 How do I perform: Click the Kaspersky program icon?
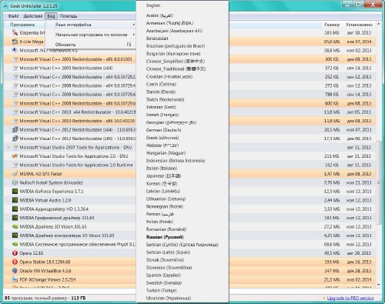[x=15, y=32]
